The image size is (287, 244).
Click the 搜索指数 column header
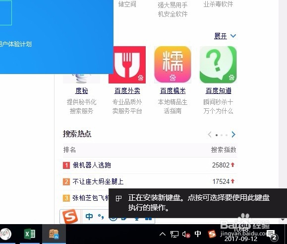point(224,150)
